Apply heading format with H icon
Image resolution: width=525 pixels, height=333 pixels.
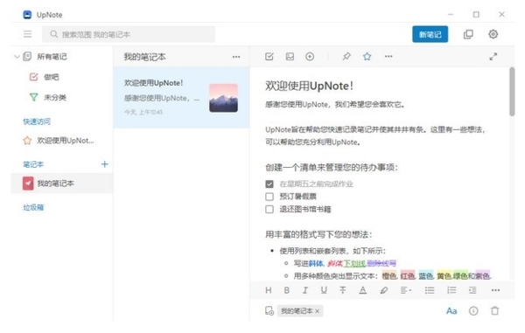click(269, 290)
